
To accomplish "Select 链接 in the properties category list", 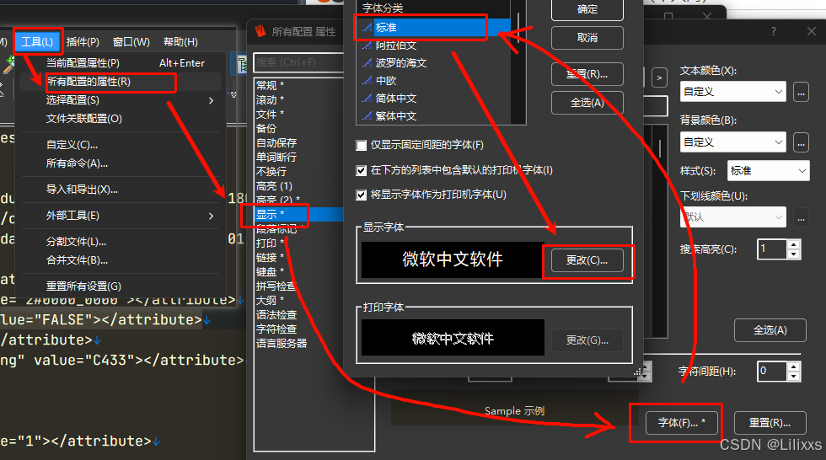I will 270,257.
